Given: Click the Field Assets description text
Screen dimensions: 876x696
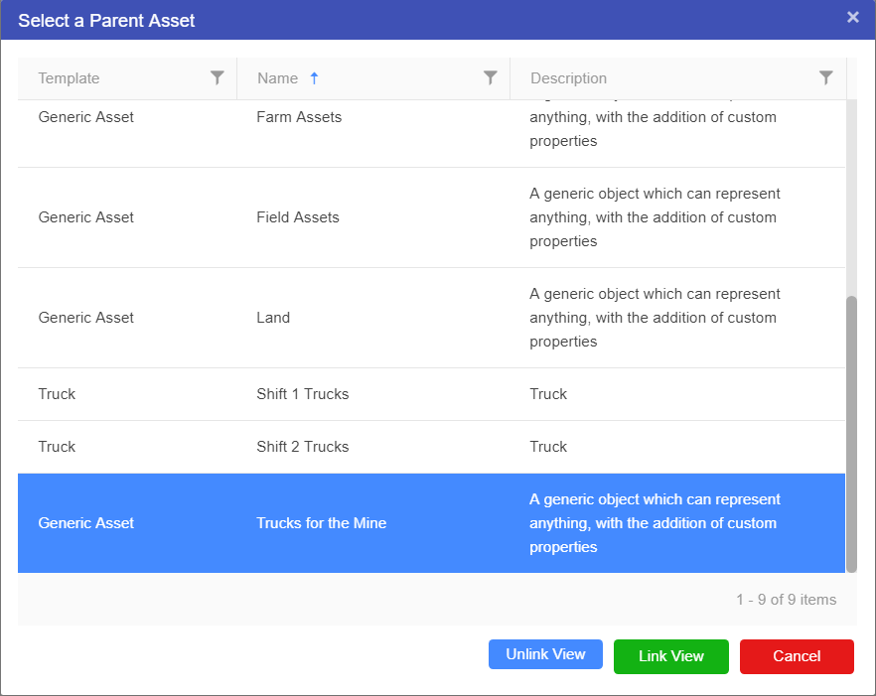Looking at the screenshot, I should pos(655,217).
